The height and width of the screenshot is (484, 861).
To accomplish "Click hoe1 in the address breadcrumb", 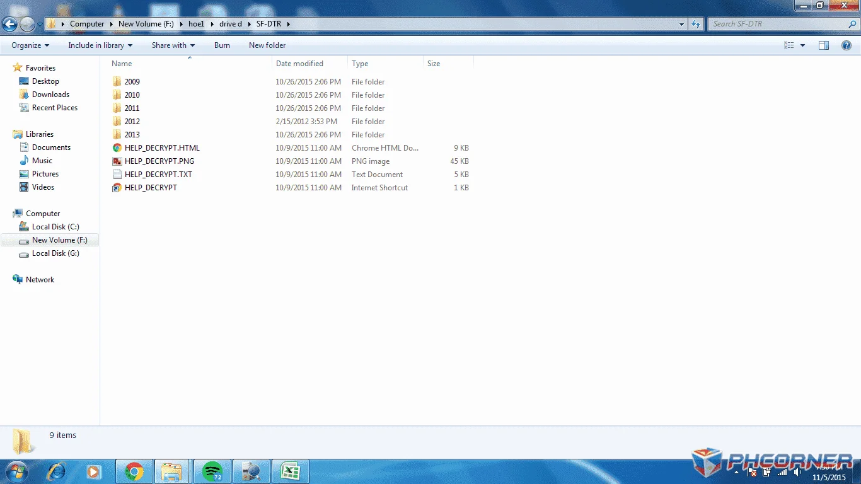I will (197, 24).
